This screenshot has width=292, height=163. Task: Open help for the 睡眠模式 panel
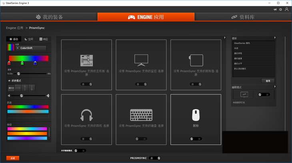[x=274, y=87]
